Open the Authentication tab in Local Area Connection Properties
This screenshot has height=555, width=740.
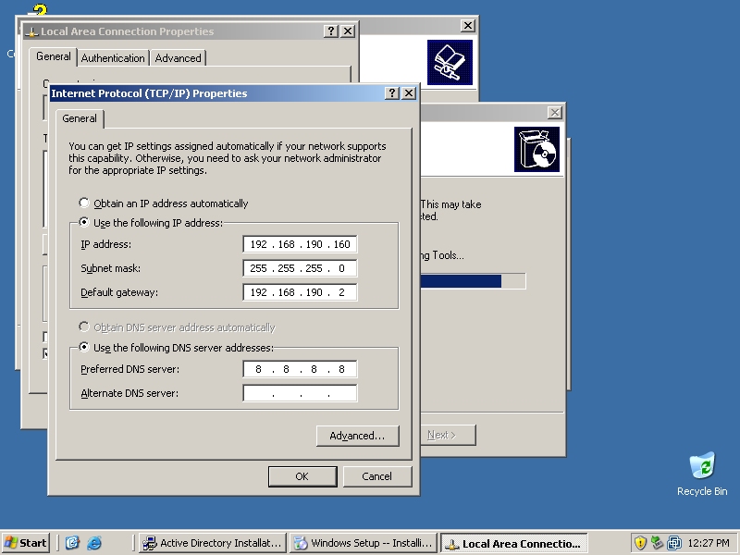[x=113, y=58]
